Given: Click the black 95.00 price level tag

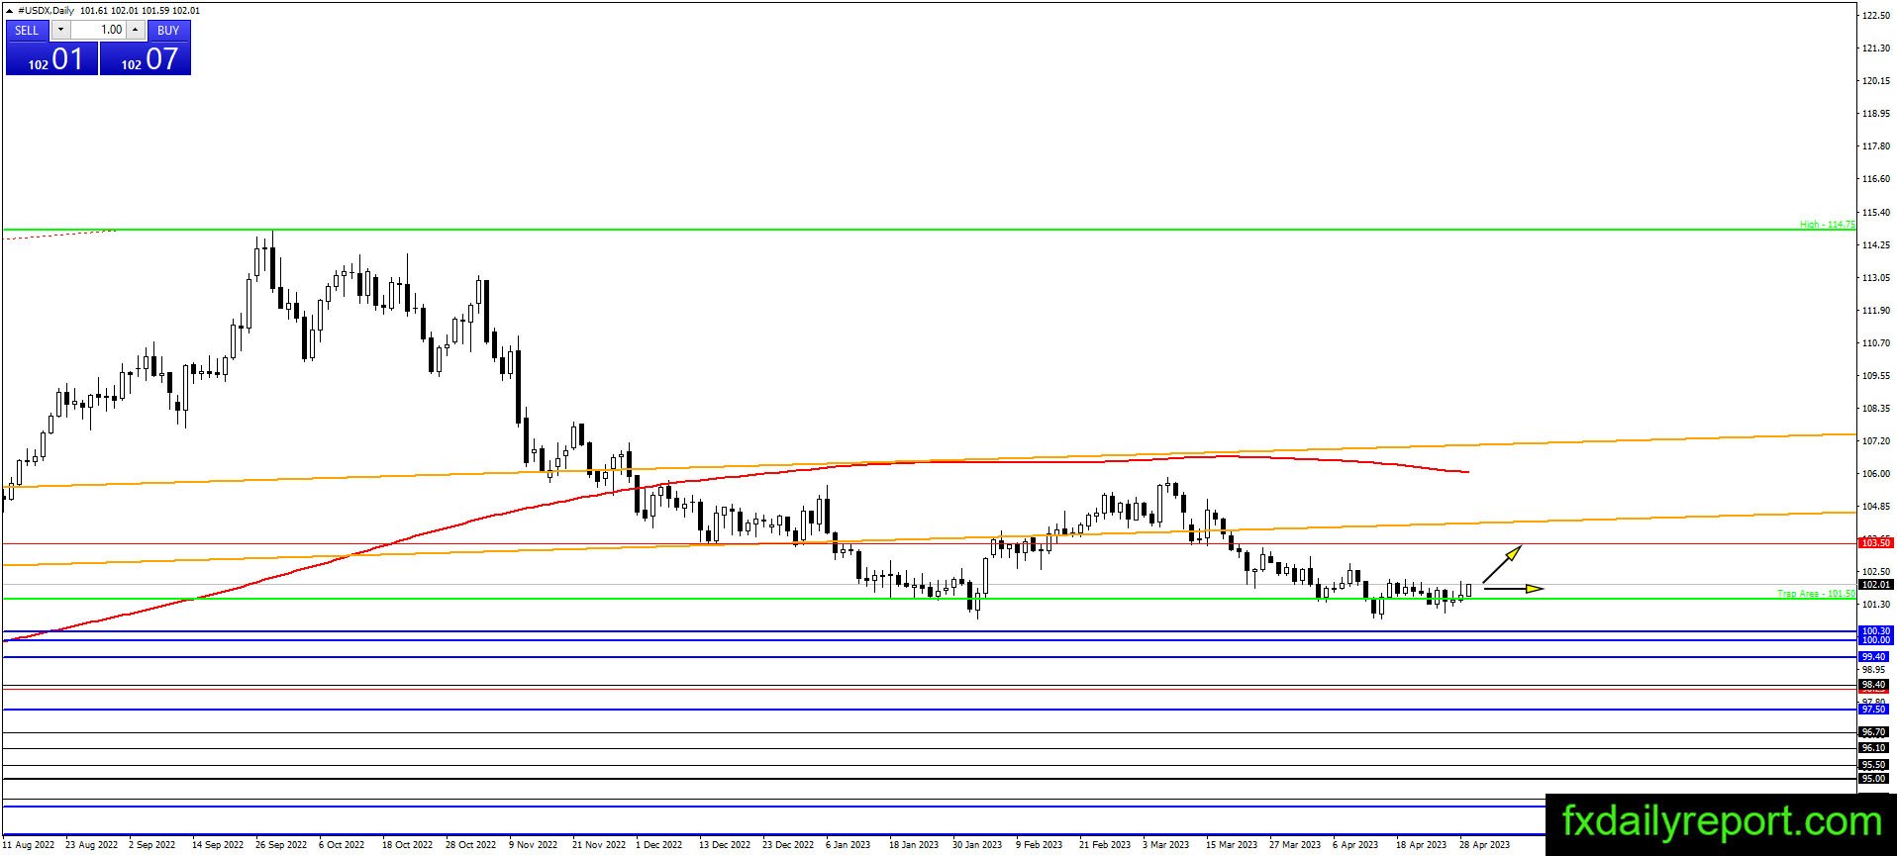Looking at the screenshot, I should pos(1874,779).
